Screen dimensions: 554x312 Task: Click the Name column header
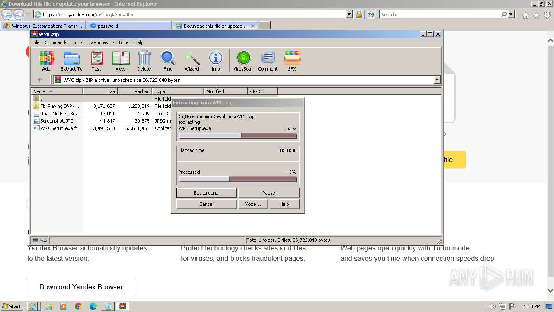coord(57,91)
